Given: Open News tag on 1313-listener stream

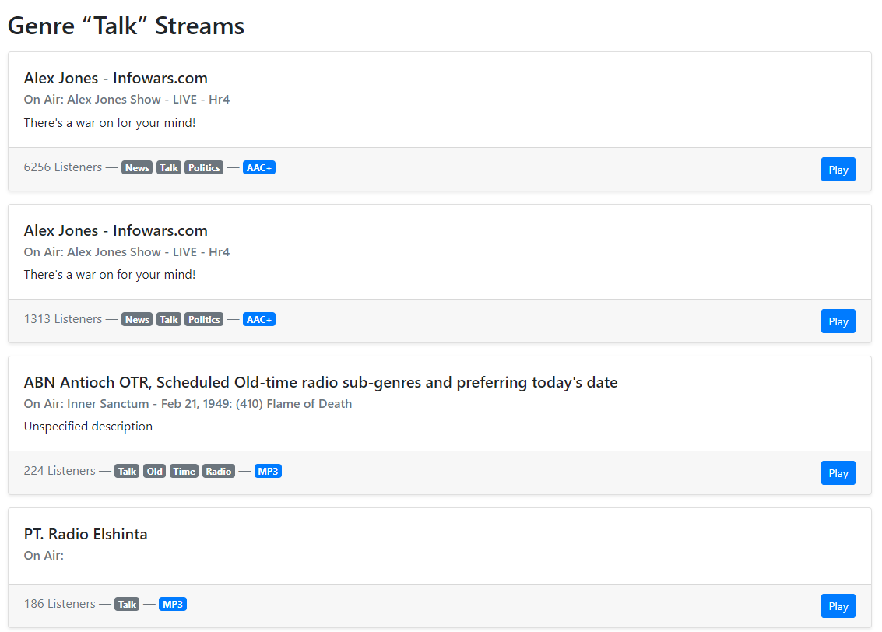Looking at the screenshot, I should pos(137,320).
